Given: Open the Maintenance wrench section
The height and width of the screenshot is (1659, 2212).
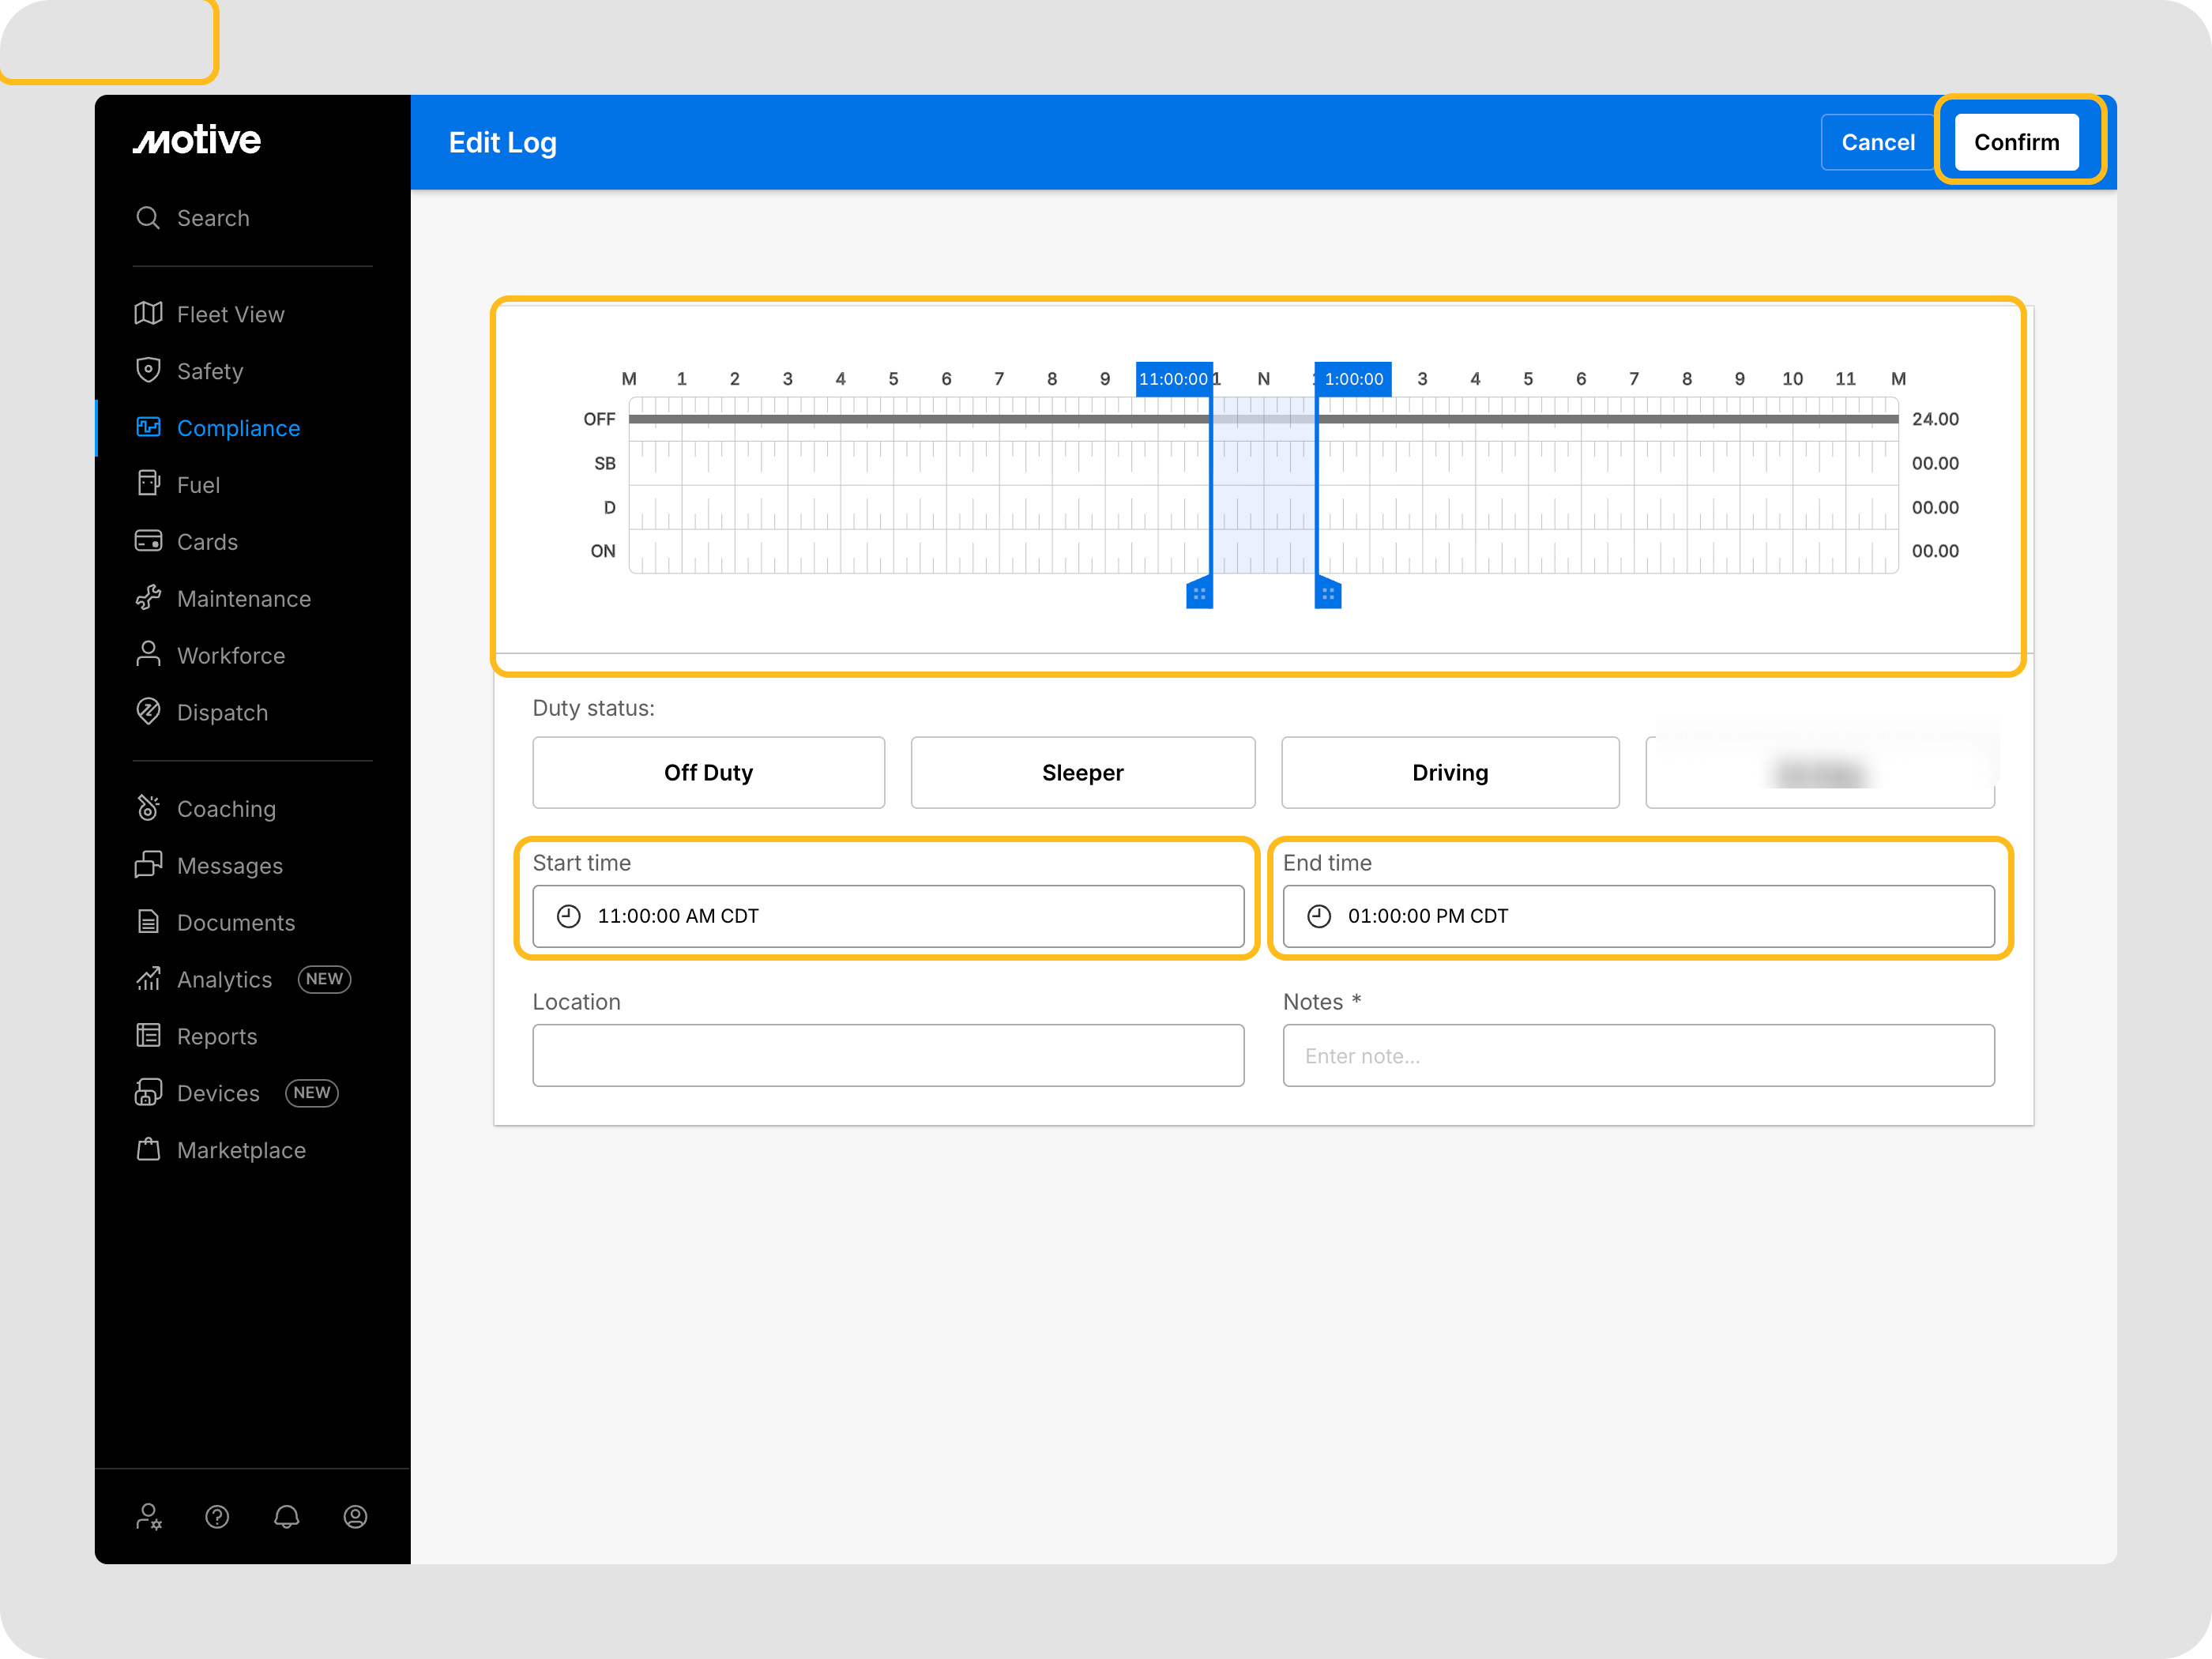Looking at the screenshot, I should click(243, 599).
